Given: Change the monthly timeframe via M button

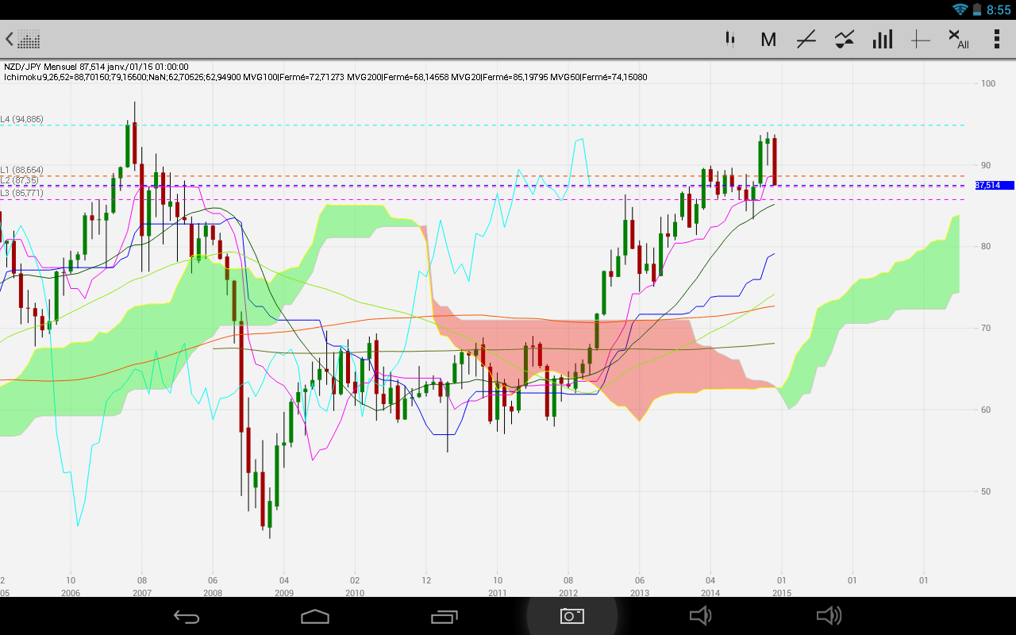Looking at the screenshot, I should (768, 40).
